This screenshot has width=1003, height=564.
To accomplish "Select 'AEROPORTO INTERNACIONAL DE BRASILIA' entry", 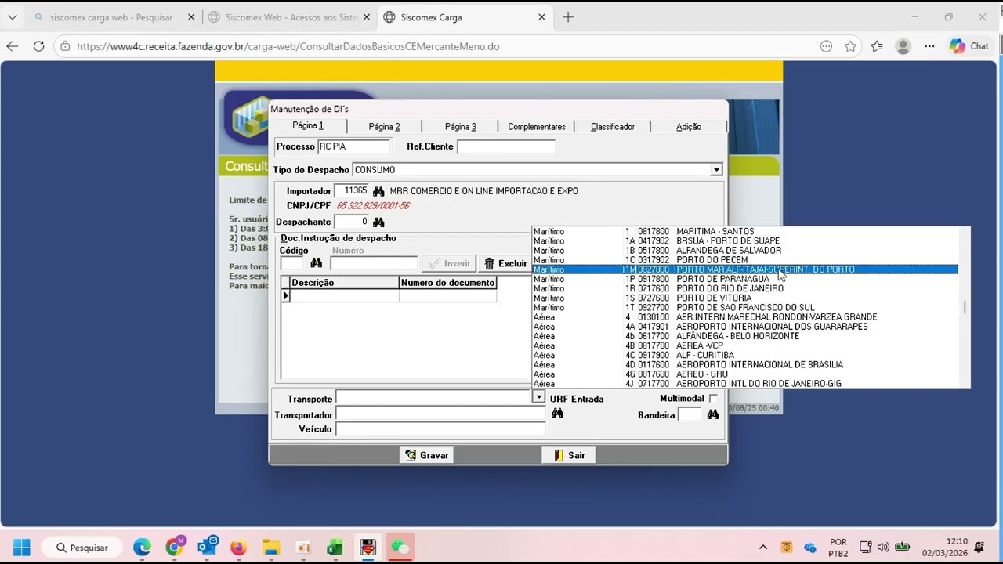I will coord(745,365).
